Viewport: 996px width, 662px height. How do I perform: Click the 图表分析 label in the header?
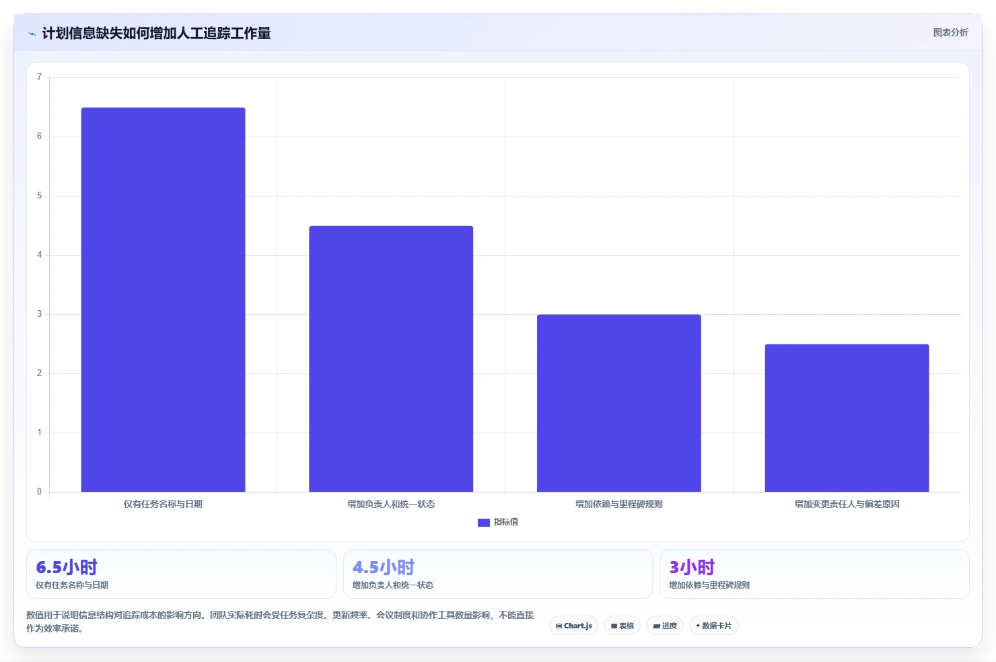click(950, 32)
